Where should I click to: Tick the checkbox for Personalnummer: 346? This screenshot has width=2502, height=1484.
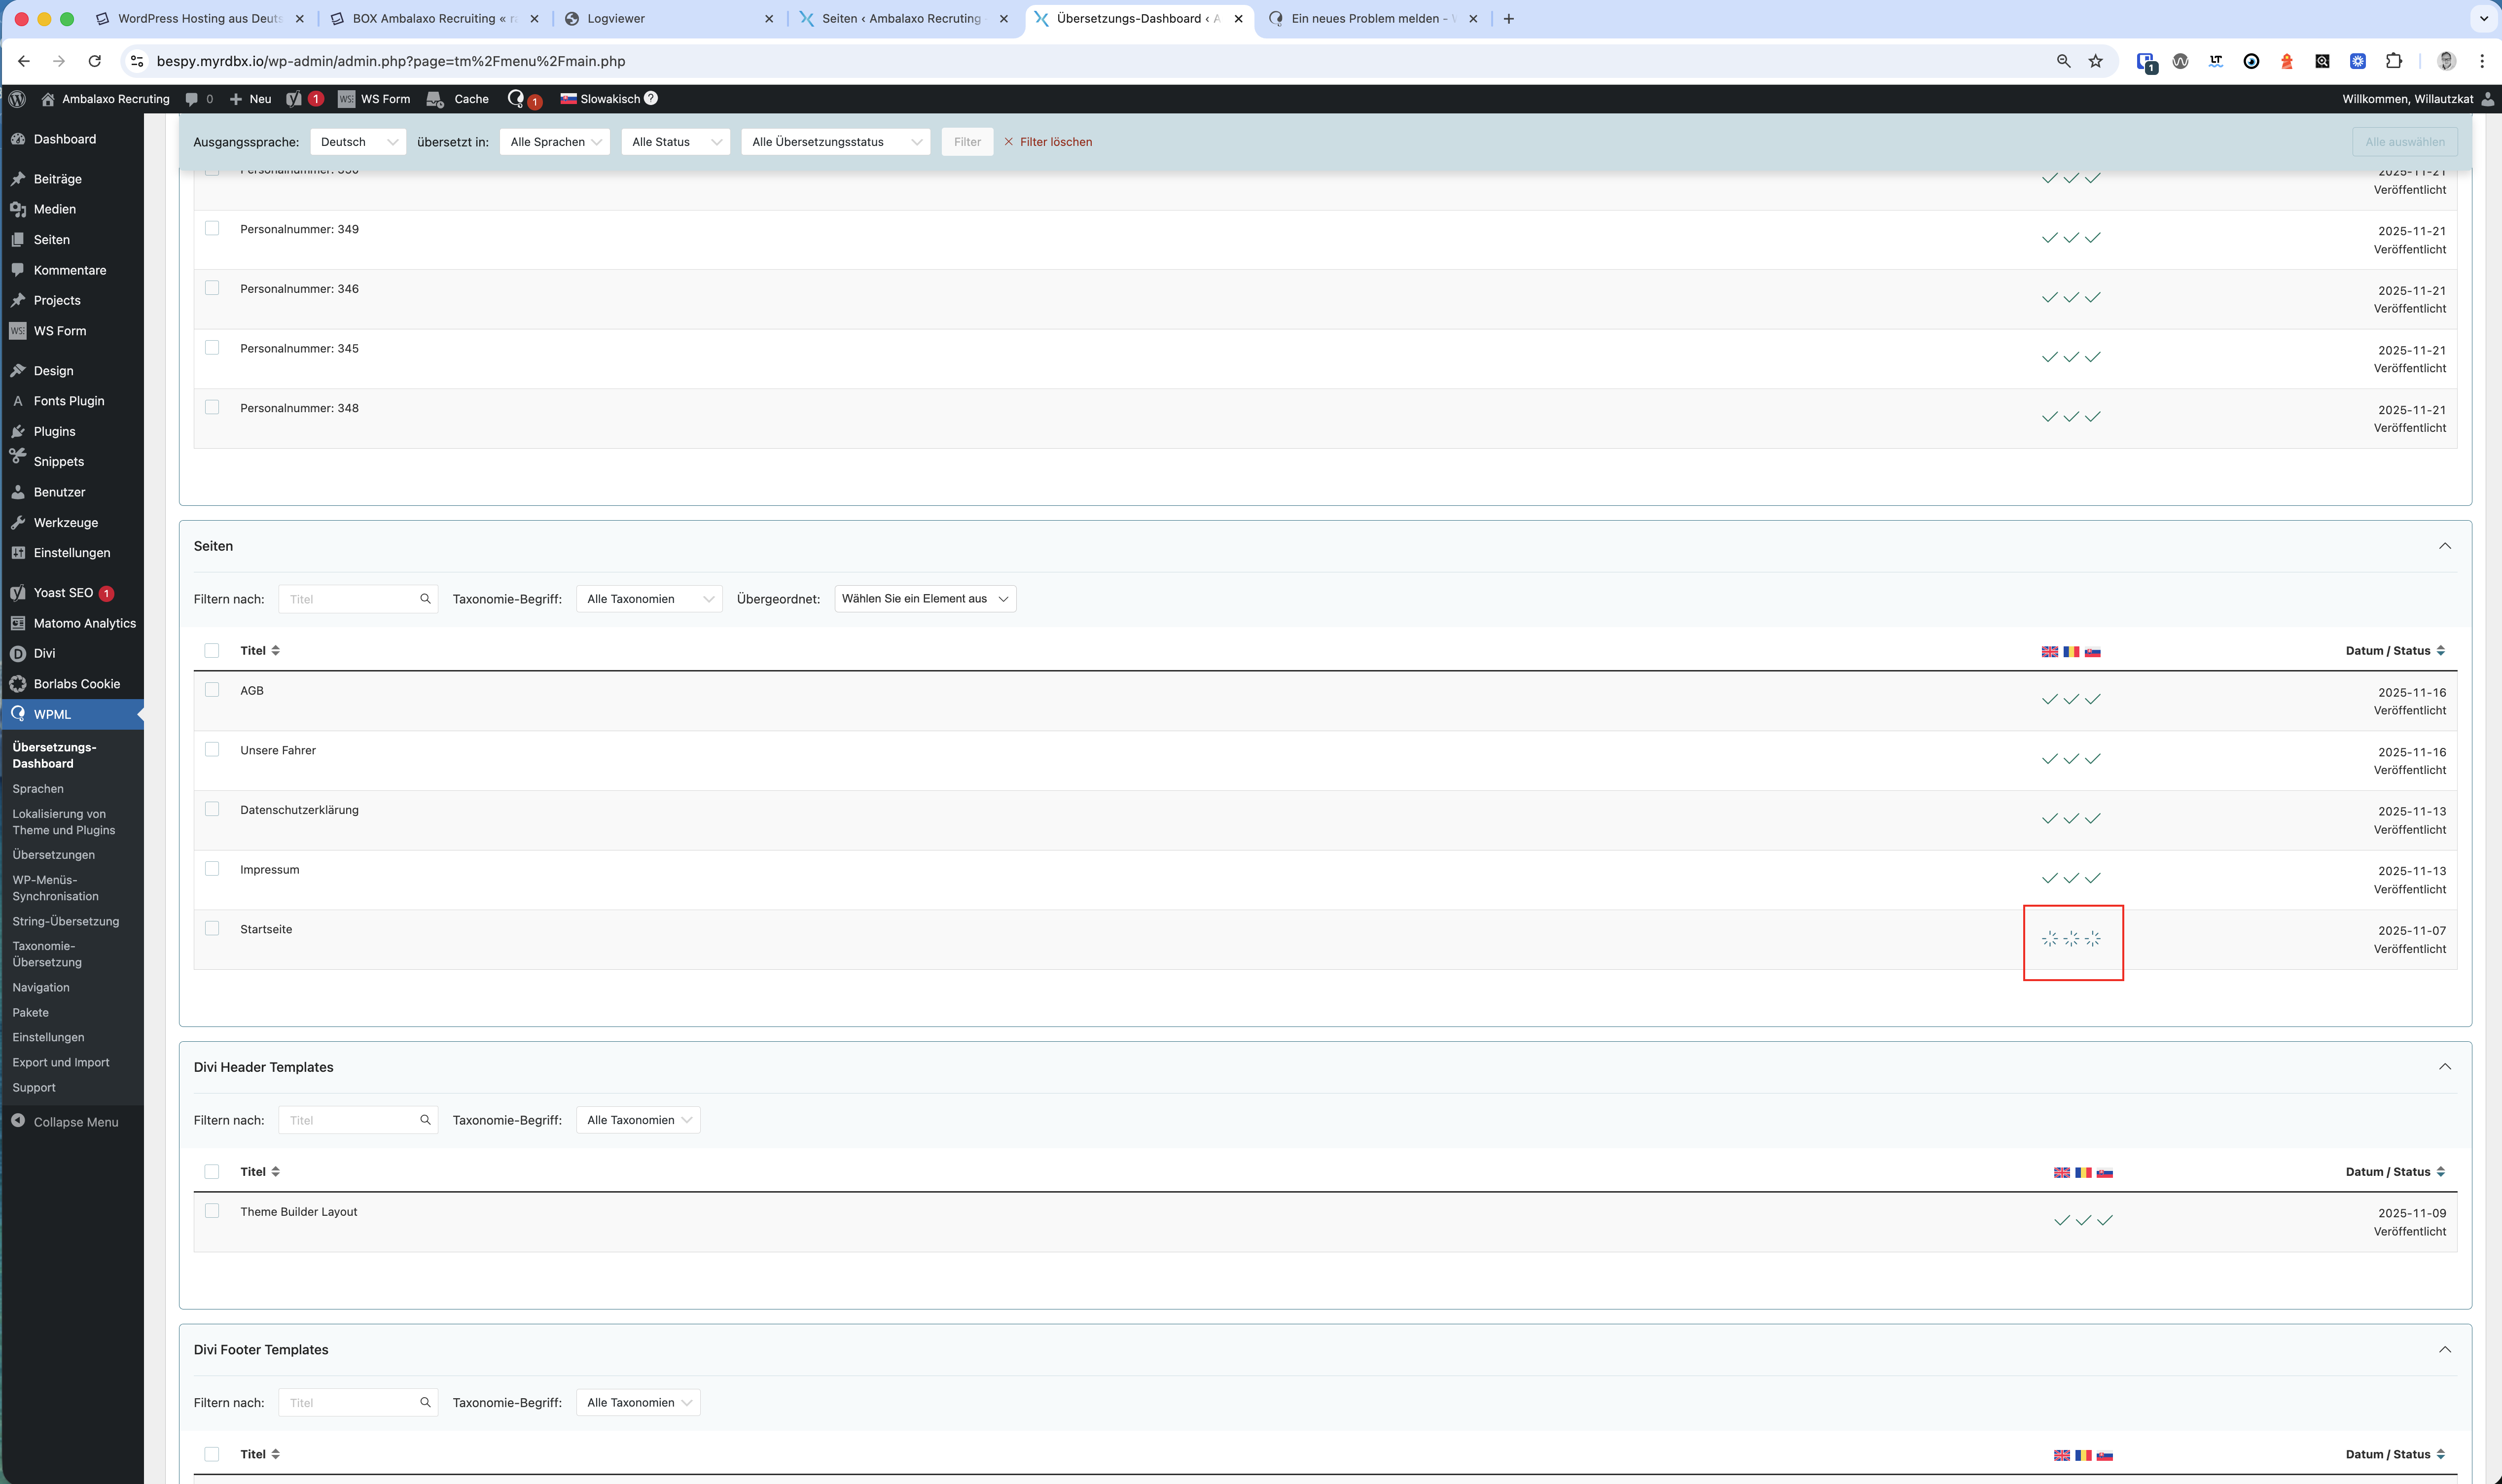tap(212, 288)
